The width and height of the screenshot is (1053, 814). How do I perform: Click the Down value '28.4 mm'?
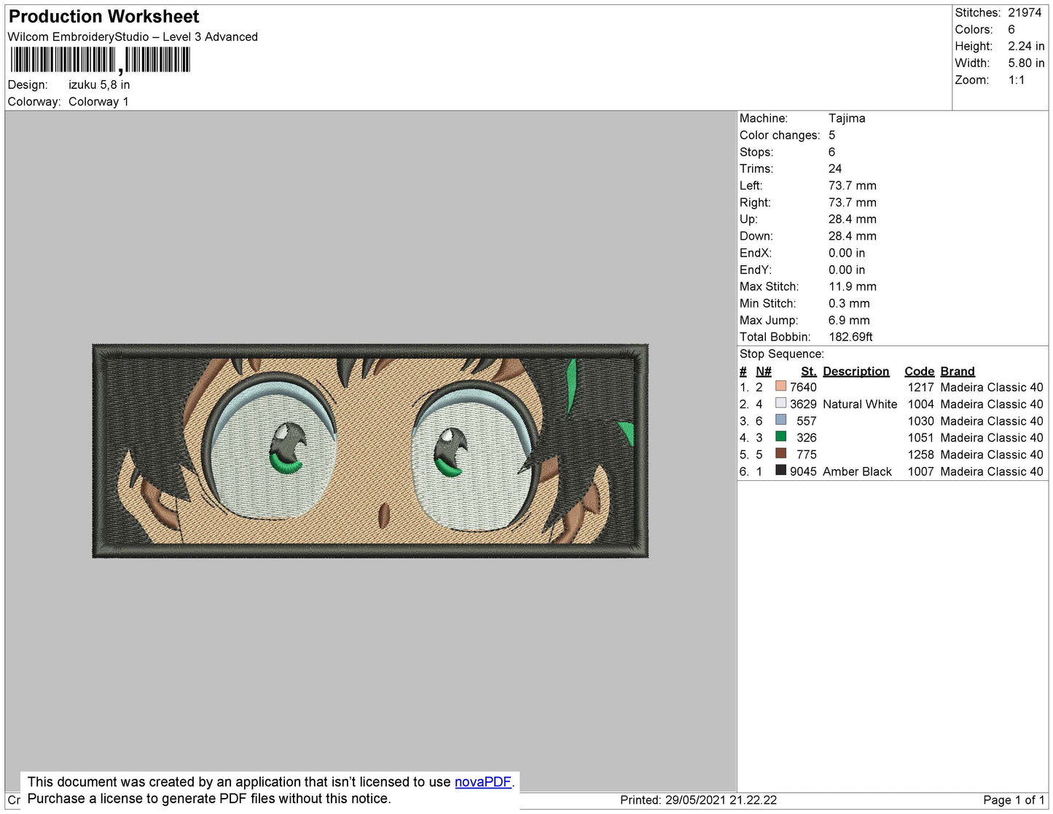[x=853, y=236]
